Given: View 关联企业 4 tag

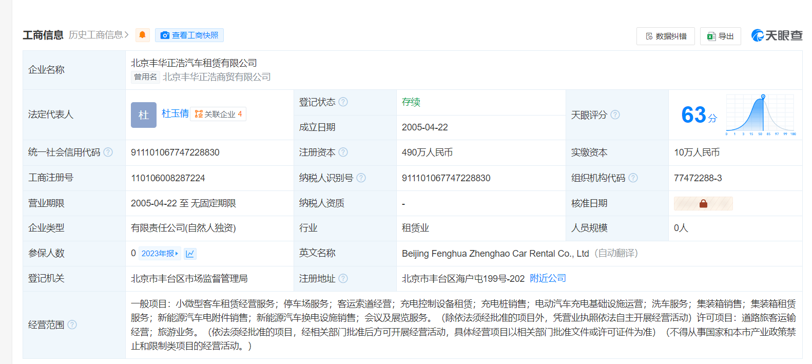Looking at the screenshot, I should 218,114.
